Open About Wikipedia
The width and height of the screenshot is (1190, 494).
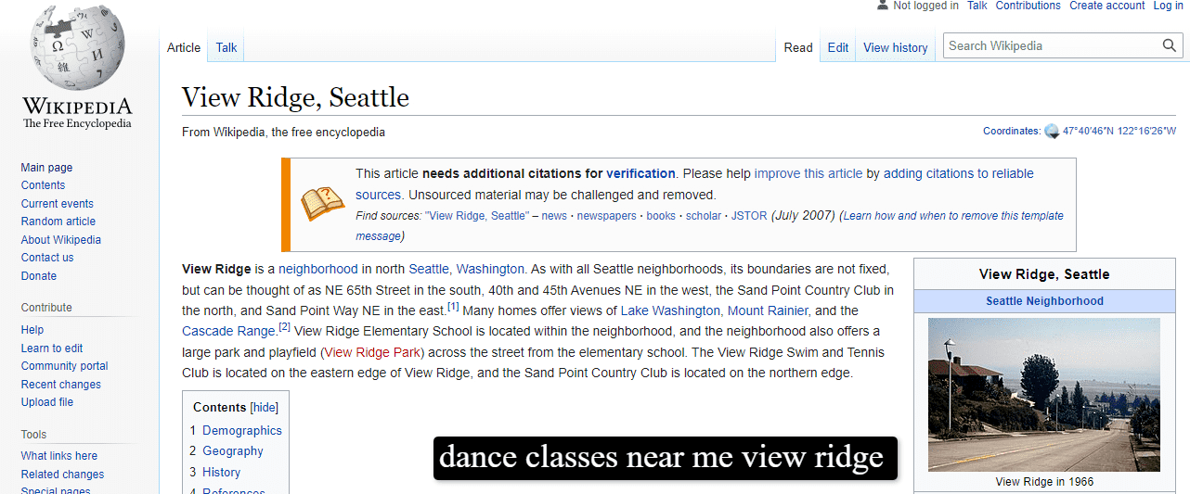click(61, 240)
